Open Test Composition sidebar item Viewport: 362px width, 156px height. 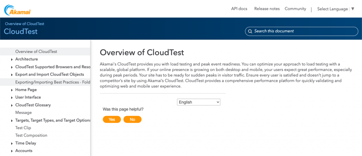(x=31, y=135)
